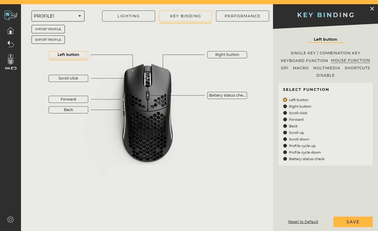Select the Scroll click binding label
The width and height of the screenshot is (378, 231).
coord(68,78)
